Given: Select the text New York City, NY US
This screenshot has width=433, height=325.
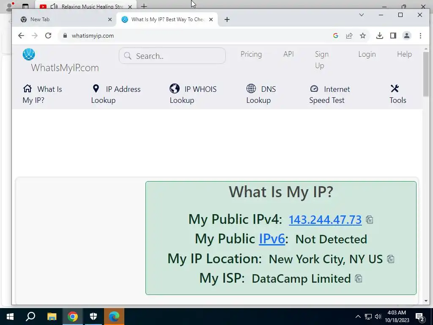Looking at the screenshot, I should 326,259.
